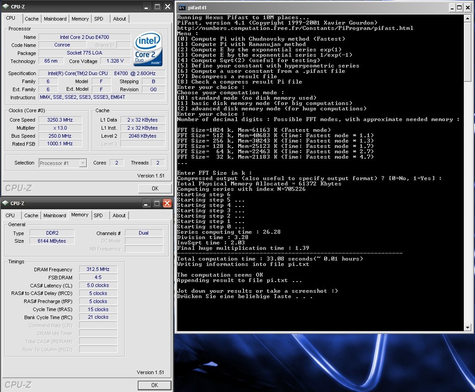Screen dimensions: 475x392
Task: Switch to Mainboard tab in top CPU-Z window
Action: click(55, 19)
